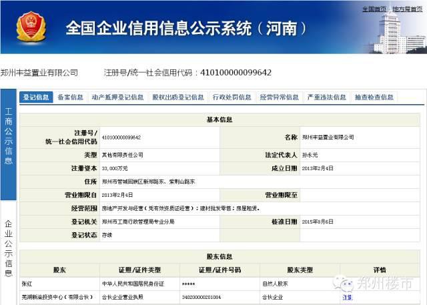427x305 pixels.
Task: Click the 营业期限至 label
Action: 281,195
